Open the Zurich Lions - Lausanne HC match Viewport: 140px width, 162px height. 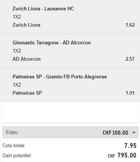(43, 9)
